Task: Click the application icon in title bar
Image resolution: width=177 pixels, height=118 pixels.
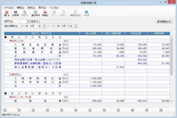Action: (x=3, y=3)
